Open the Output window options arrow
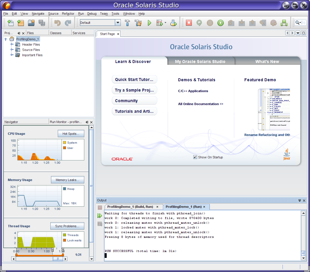The width and height of the screenshot is (310, 272). 300,200
